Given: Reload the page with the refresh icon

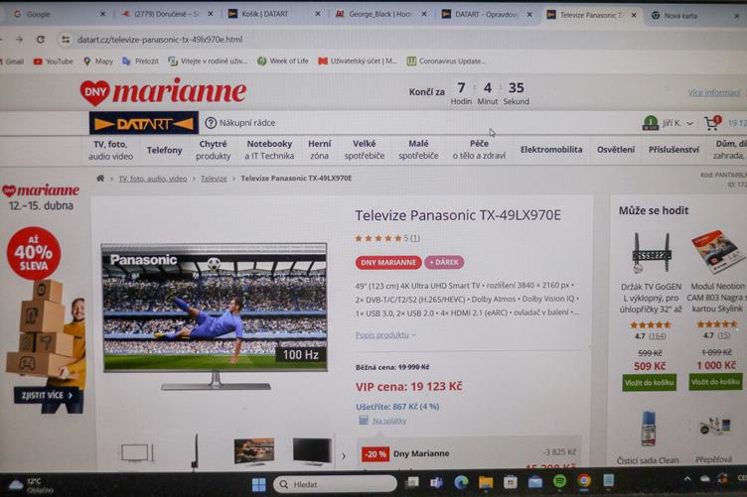Looking at the screenshot, I should 41,40.
